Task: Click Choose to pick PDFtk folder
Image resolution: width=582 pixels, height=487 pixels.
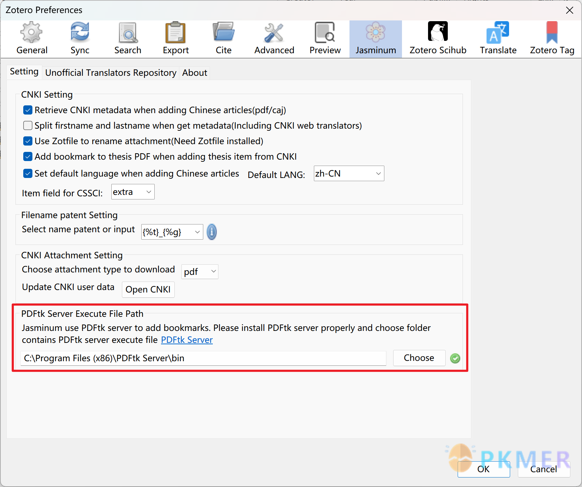Action: 419,358
